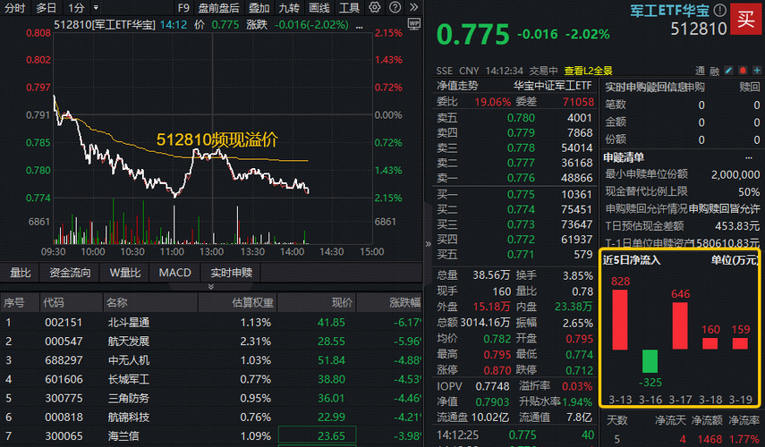Select the 中无人机 holdings row
Screen dimensions: 765x447
(x=211, y=360)
